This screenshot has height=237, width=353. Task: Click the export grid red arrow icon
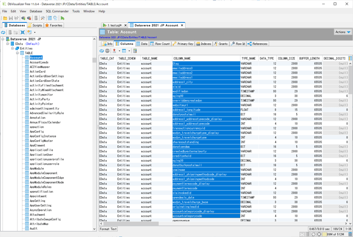pyautogui.click(x=114, y=51)
